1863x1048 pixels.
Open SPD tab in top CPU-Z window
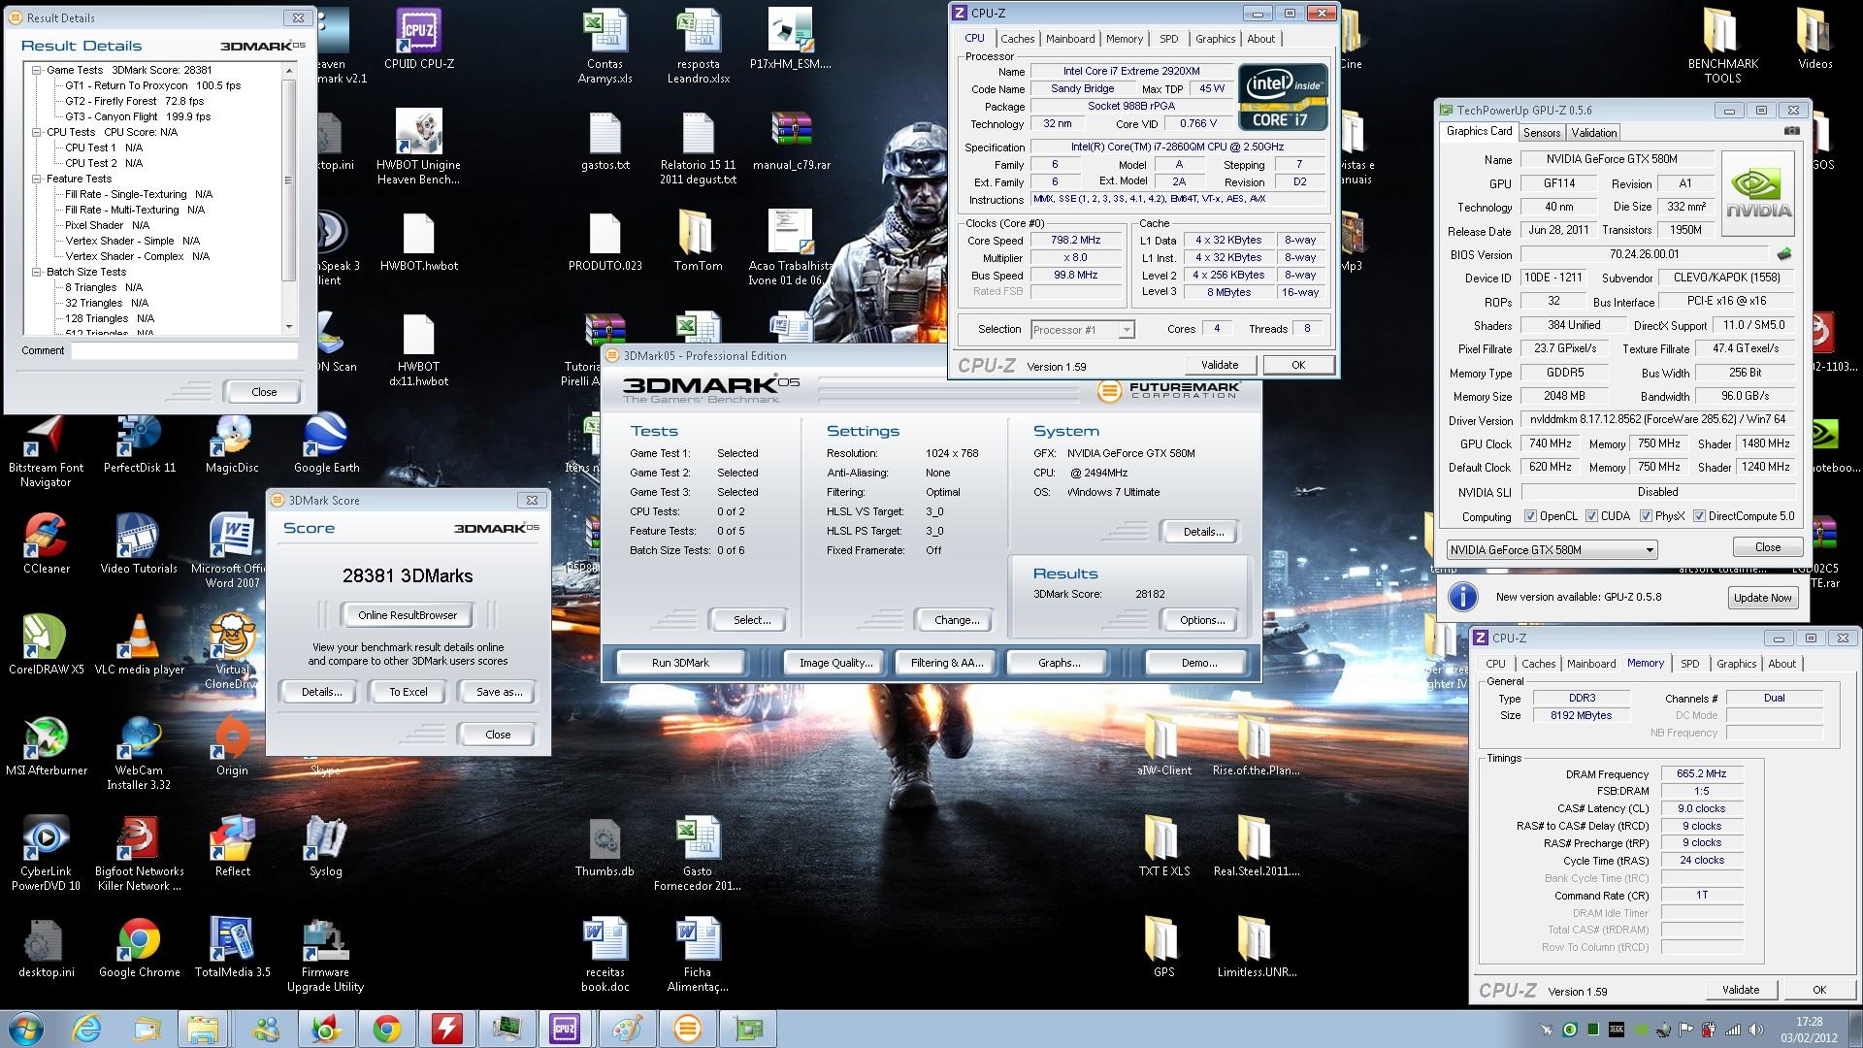click(1169, 39)
